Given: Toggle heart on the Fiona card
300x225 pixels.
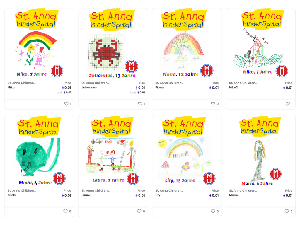Looking at the screenshot, I should click(213, 104).
